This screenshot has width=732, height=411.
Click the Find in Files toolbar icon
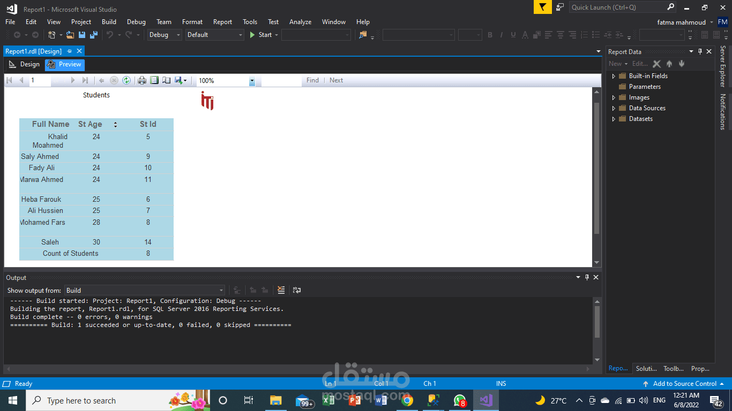(363, 35)
